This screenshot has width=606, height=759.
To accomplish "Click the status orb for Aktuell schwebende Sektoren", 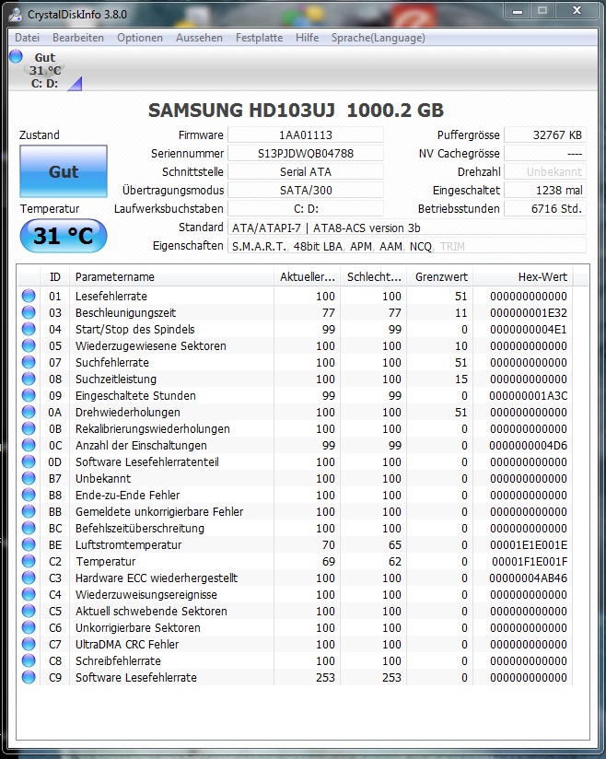I will (29, 611).
